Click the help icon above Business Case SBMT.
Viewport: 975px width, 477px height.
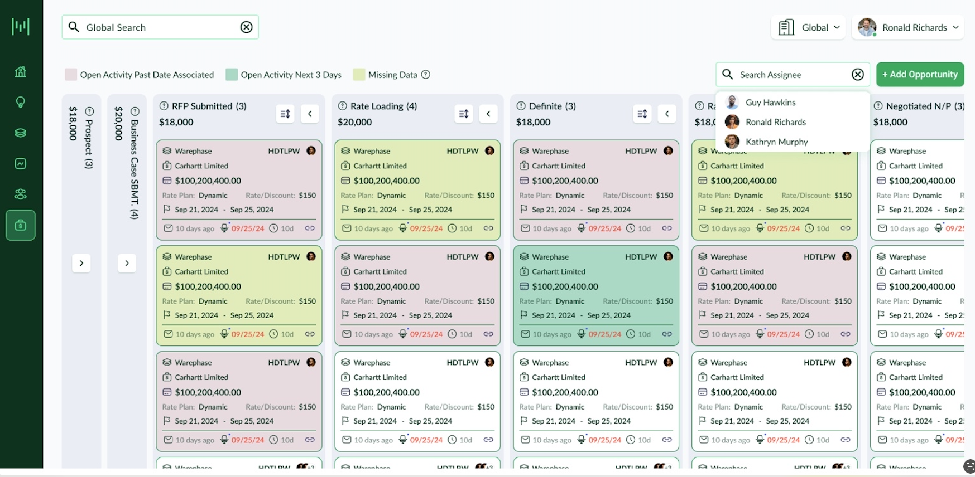click(135, 111)
